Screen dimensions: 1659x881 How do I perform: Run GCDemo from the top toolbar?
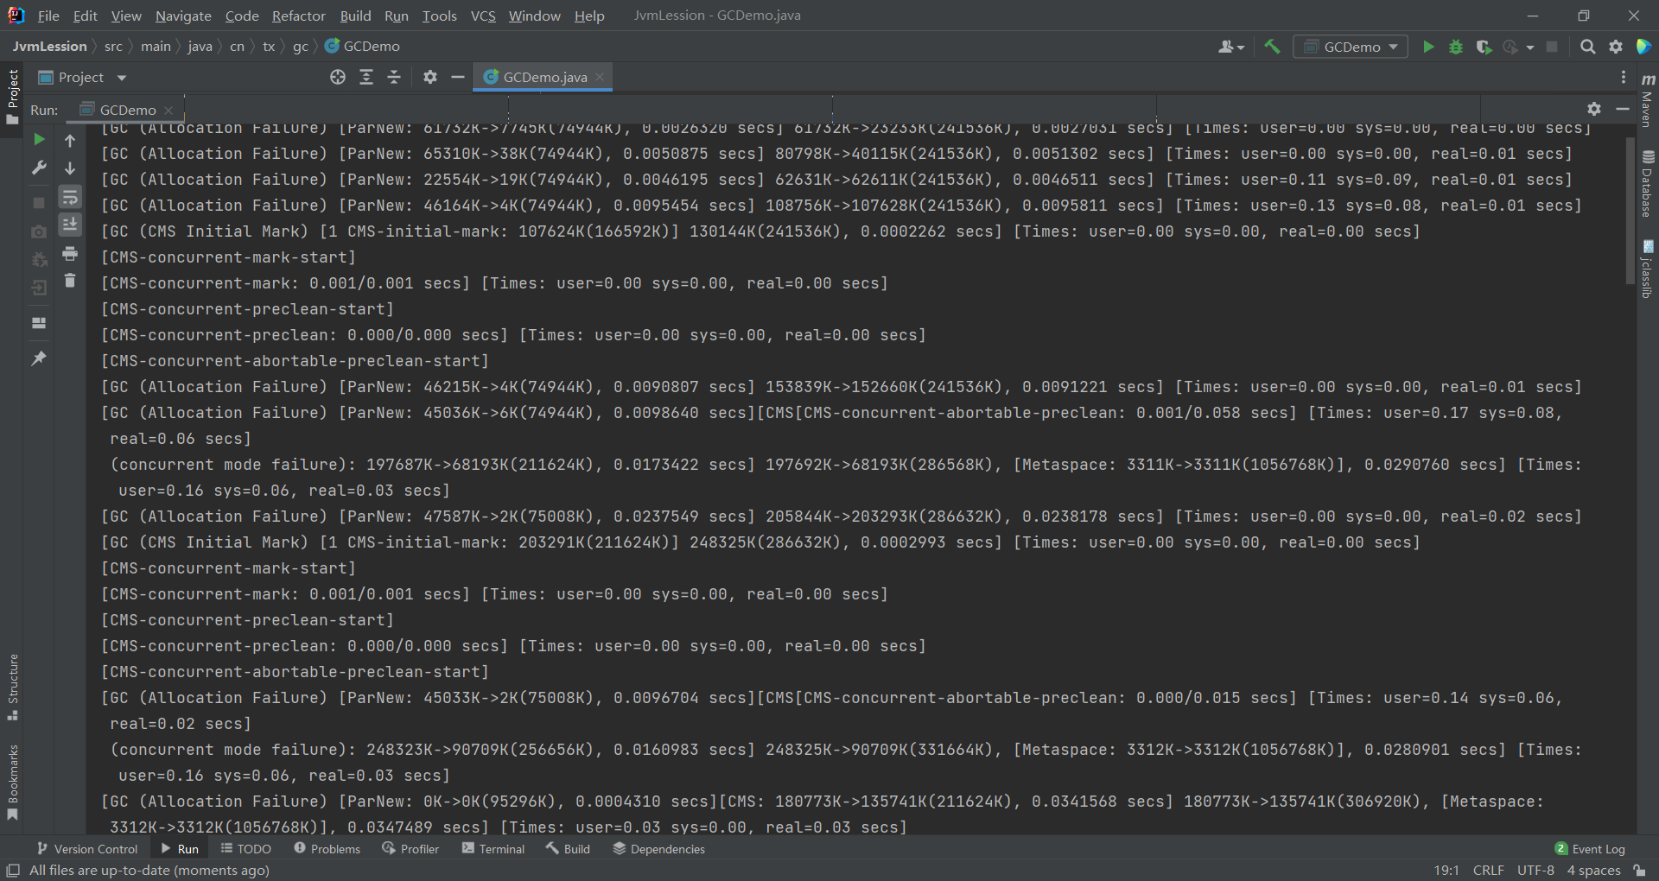(x=1428, y=47)
